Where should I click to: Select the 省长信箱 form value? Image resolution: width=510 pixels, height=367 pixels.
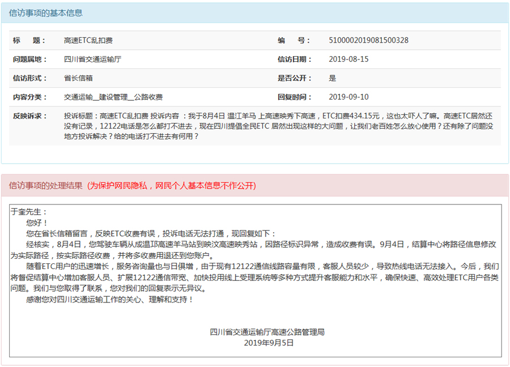(78, 78)
